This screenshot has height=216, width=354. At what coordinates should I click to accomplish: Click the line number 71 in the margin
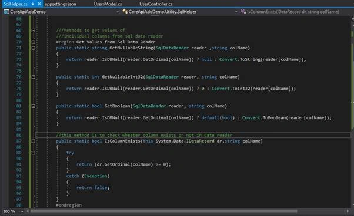pos(19,48)
